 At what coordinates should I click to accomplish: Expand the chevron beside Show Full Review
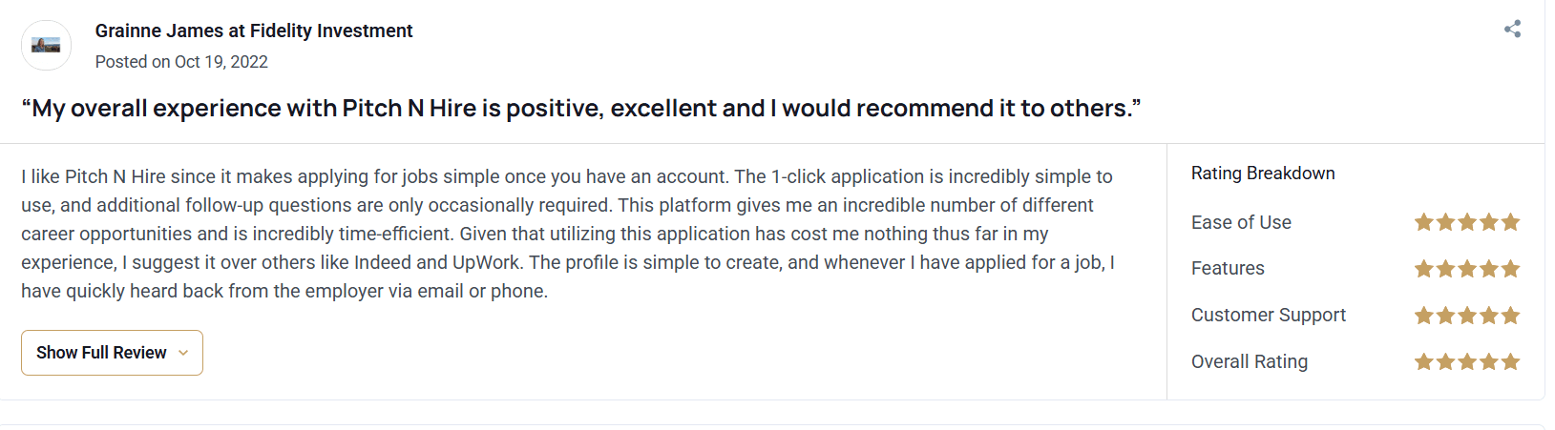(x=183, y=353)
